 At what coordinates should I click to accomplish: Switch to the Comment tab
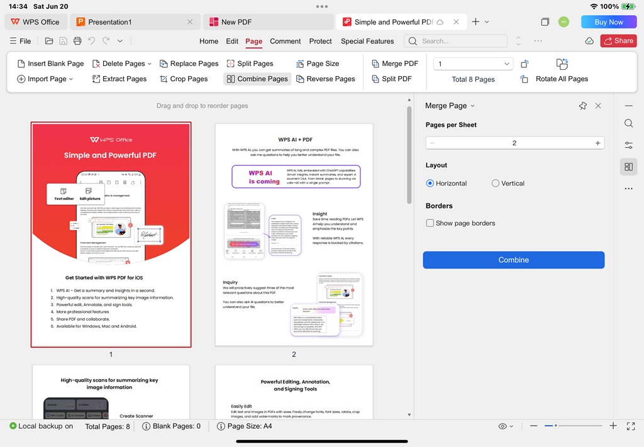click(285, 41)
